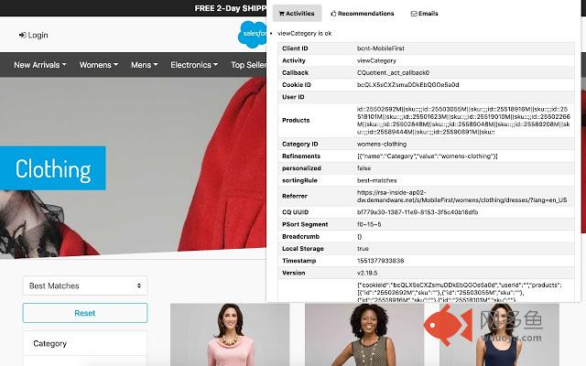Click the envelope icon beside Emails

pyautogui.click(x=414, y=14)
